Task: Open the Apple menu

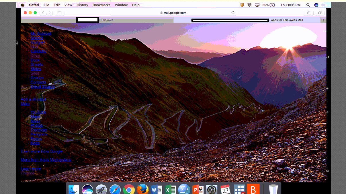Action: pos(23,5)
